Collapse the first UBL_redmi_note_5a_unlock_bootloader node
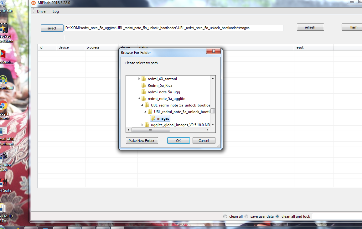Image resolution: width=362 pixels, height=229 pixels. 142,105
